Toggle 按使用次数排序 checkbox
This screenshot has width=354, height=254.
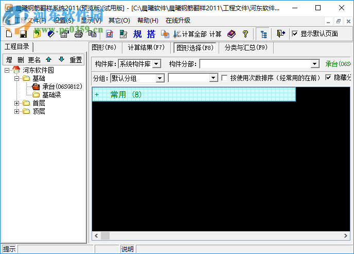click(224, 78)
